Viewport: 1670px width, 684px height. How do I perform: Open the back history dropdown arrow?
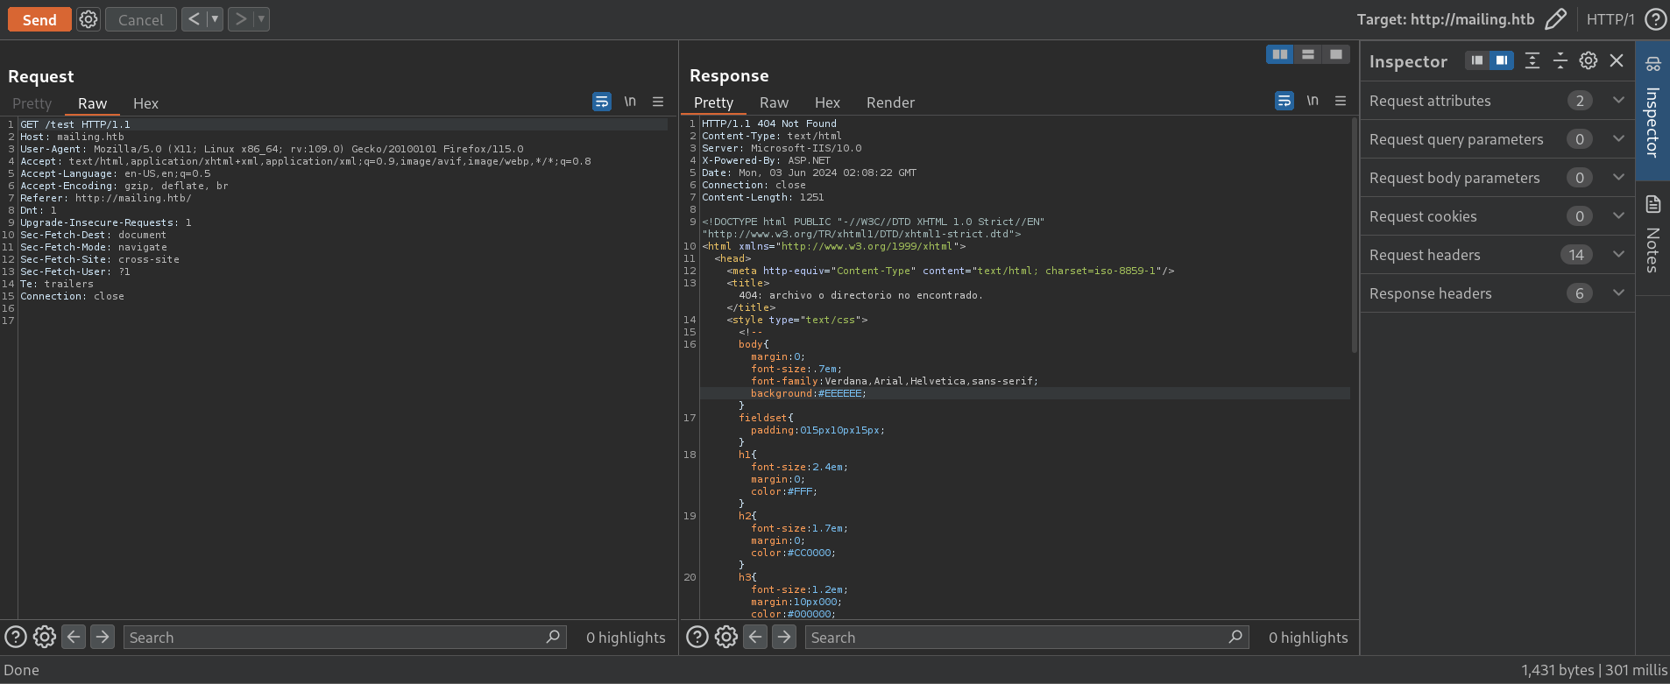(215, 18)
